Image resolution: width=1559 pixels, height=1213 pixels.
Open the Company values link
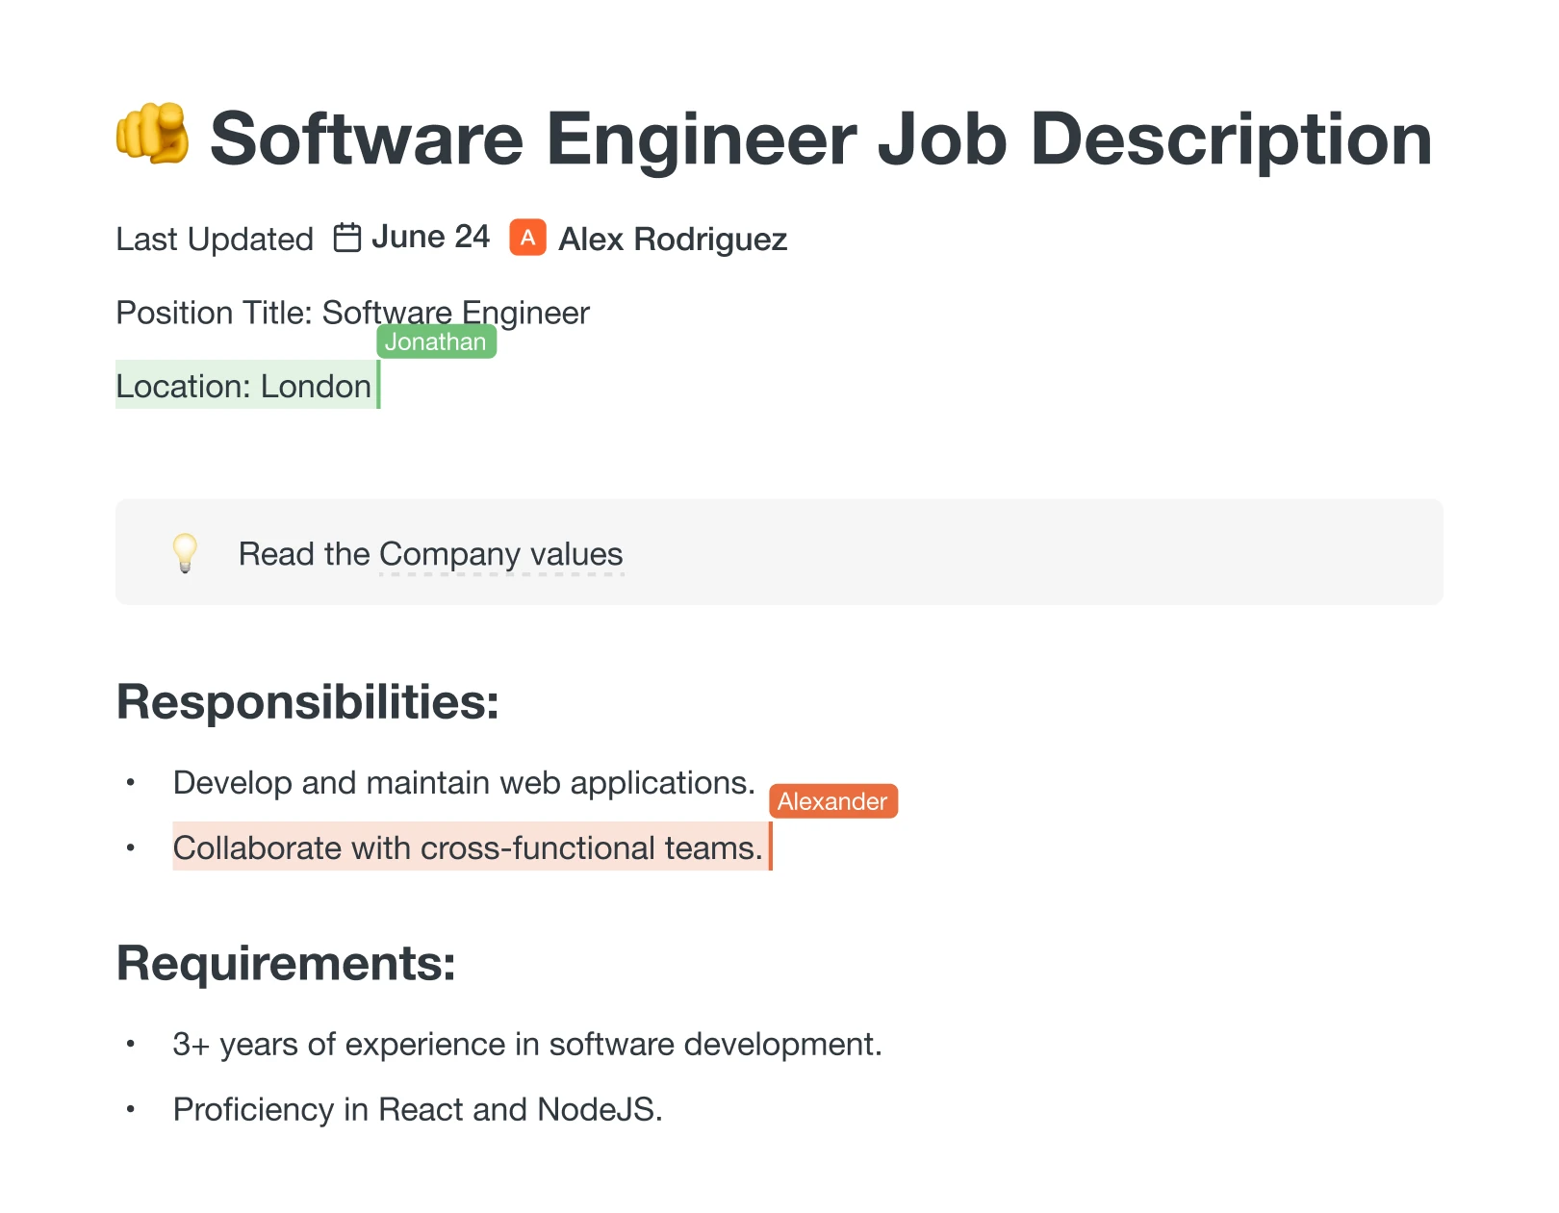[x=500, y=555]
